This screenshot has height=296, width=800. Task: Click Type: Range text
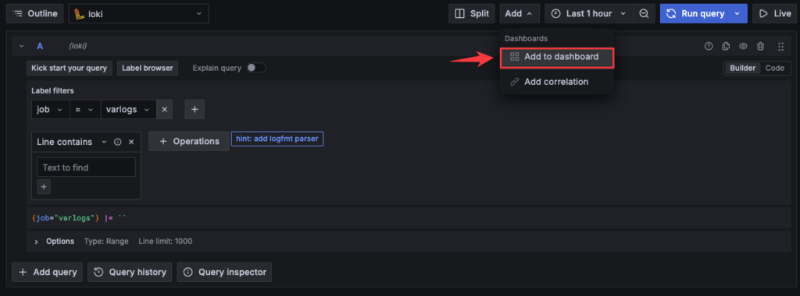coord(106,241)
